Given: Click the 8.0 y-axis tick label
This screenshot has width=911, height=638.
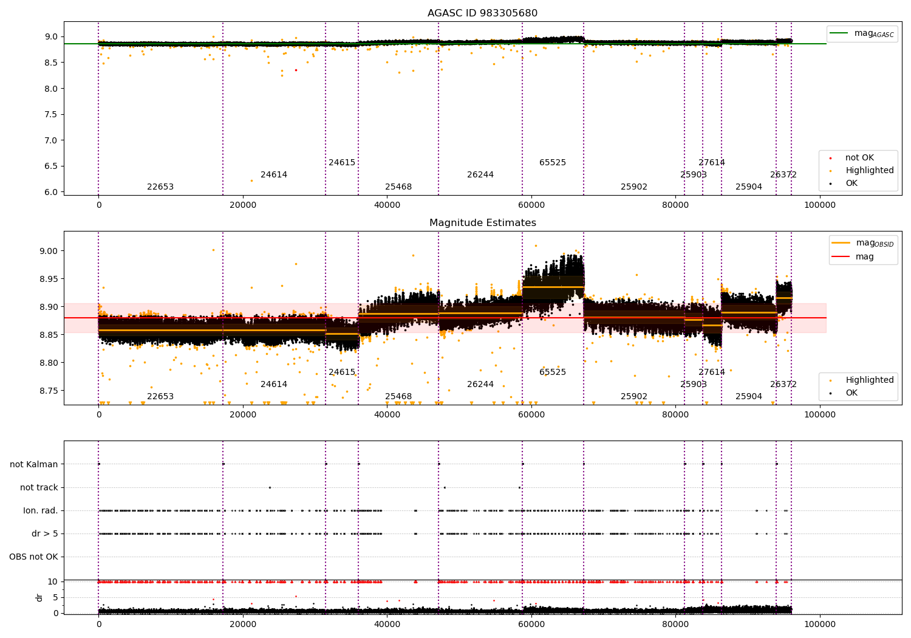Looking at the screenshot, I should [52, 89].
